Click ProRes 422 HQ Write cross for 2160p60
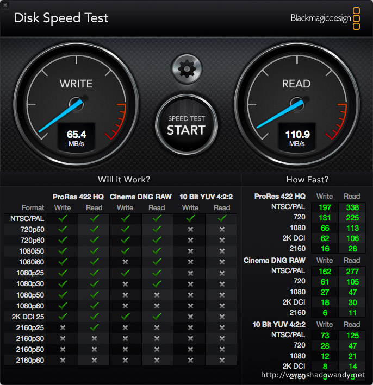This screenshot has width=373, height=385. 63,360
